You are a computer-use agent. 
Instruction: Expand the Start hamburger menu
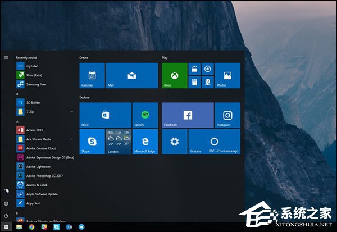(6, 57)
